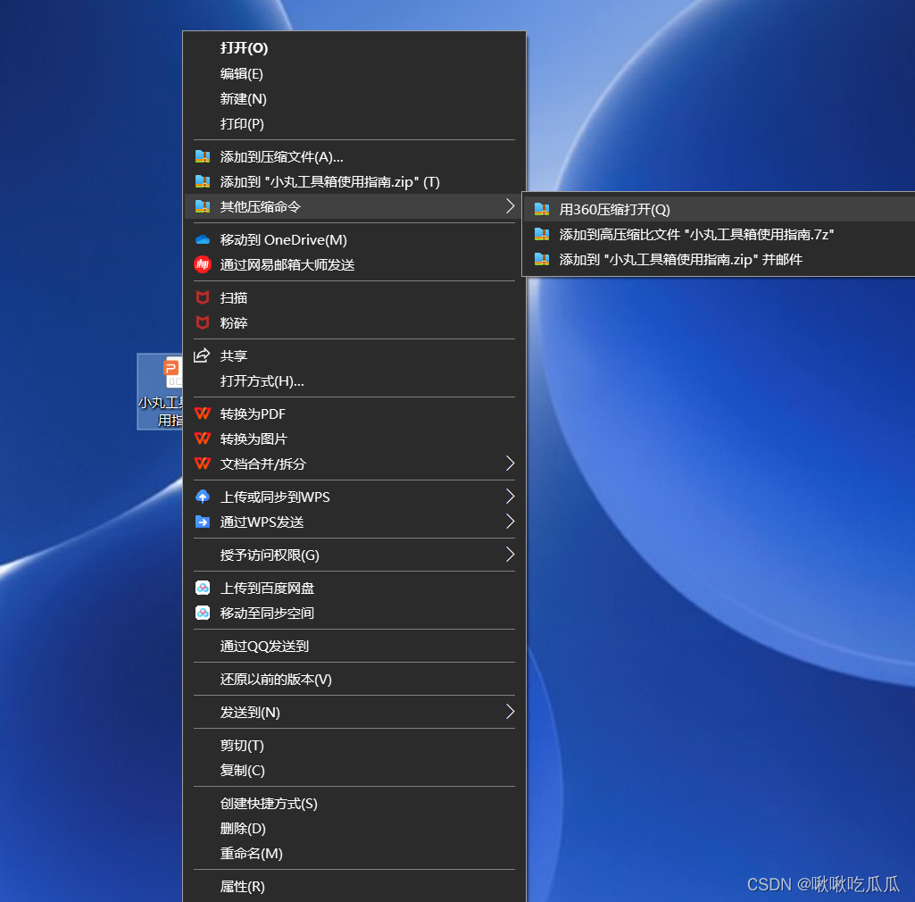Viewport: 915px width, 902px height.
Task: Run 扫描 on the file
Action: 354,297
